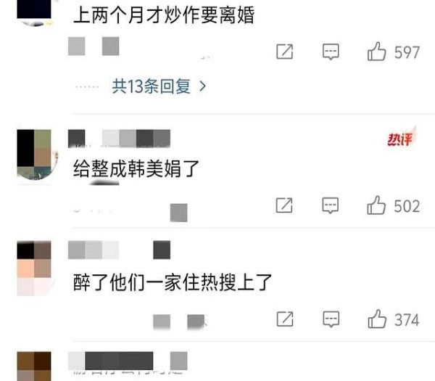The width and height of the screenshot is (435, 381).
Task: Open the top commenter's avatar
Action: click(x=34, y=13)
